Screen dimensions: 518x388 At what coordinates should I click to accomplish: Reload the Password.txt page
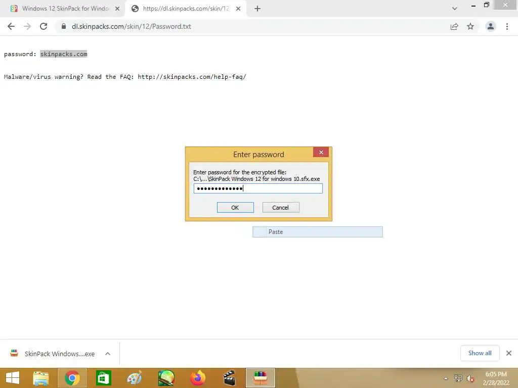point(44,26)
